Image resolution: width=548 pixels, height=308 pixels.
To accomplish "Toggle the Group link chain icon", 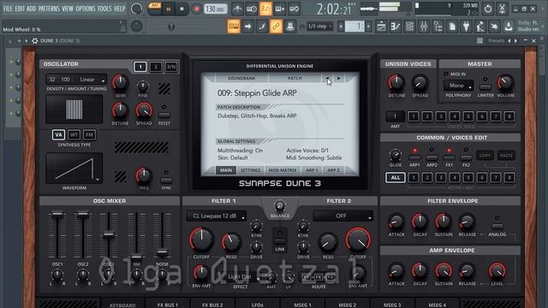I will (276, 27).
